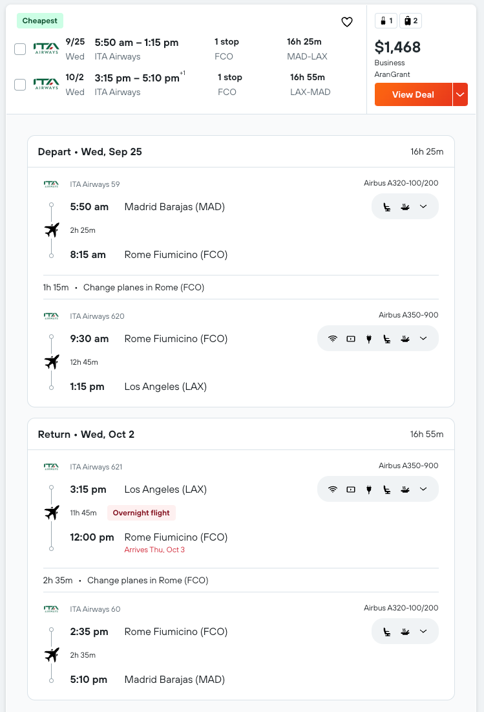Viewport: 484px width, 712px height.
Task: Click the Depart Wed, Sep 25 header
Action: pyautogui.click(x=90, y=152)
